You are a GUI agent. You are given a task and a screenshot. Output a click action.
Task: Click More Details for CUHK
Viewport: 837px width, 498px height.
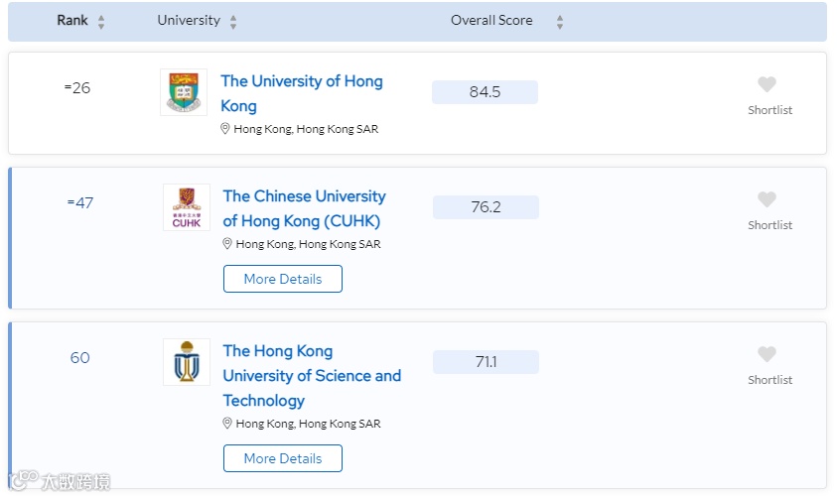tap(283, 279)
